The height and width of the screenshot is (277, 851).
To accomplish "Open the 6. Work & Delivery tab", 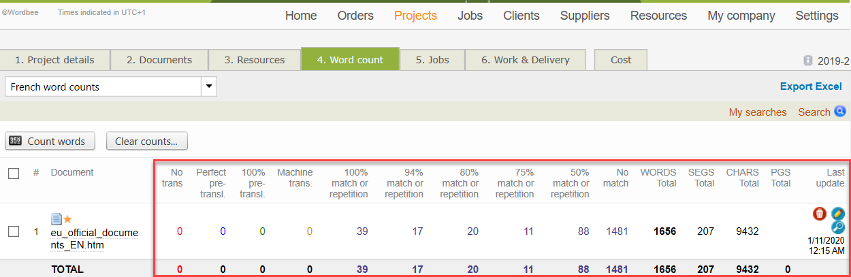I will pyautogui.click(x=525, y=60).
